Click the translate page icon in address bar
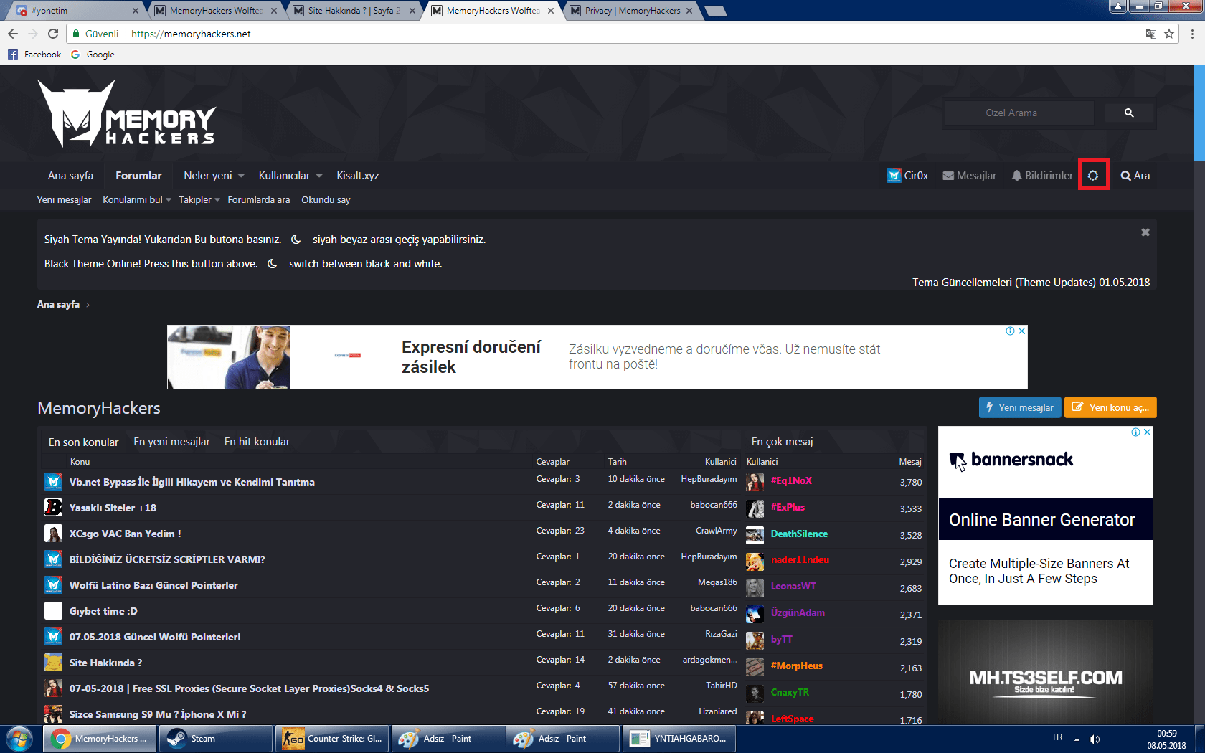 click(1151, 34)
